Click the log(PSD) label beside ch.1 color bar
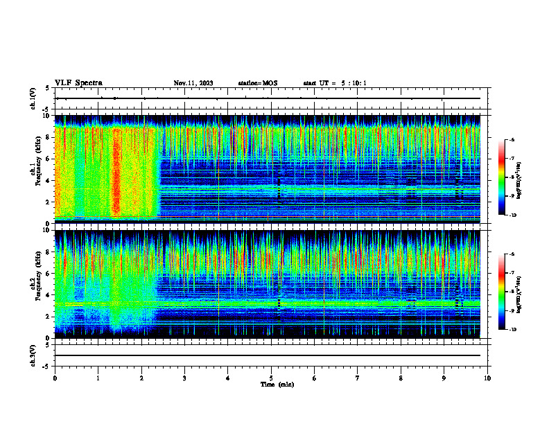This screenshot has width=549, height=424. pyautogui.click(x=519, y=180)
